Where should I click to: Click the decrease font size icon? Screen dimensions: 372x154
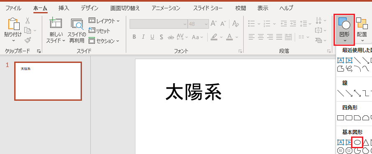[223, 24]
